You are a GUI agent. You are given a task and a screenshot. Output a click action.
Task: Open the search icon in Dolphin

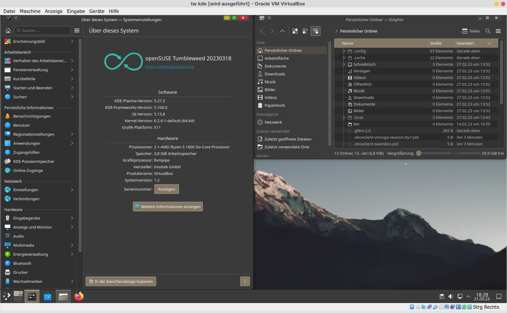[488, 31]
